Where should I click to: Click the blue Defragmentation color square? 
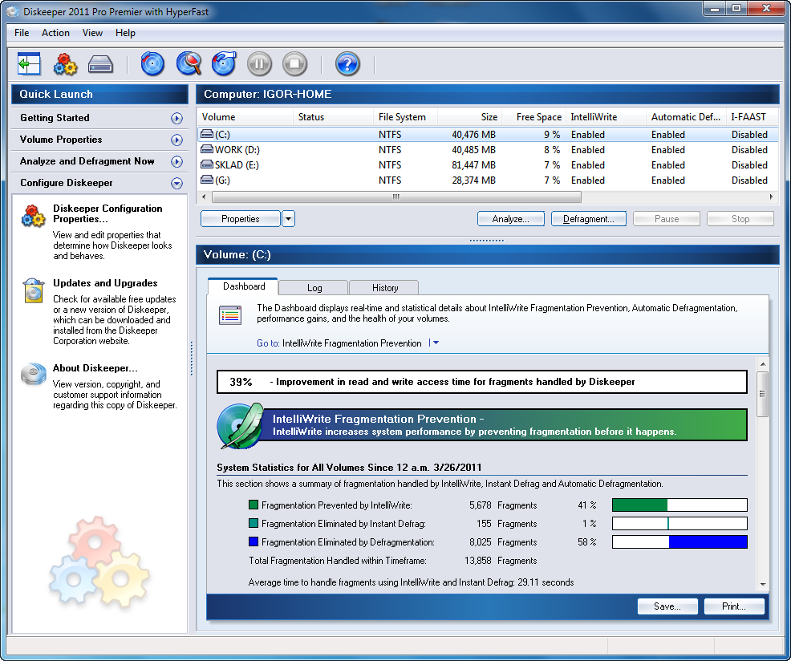254,541
